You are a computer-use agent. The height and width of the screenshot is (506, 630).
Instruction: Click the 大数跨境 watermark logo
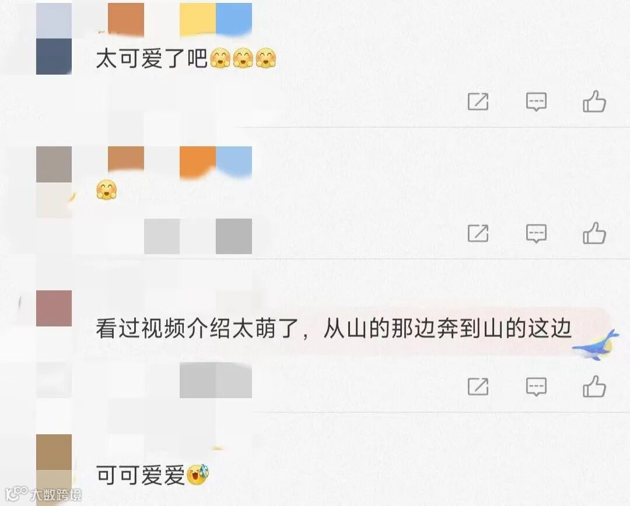(x=44, y=494)
